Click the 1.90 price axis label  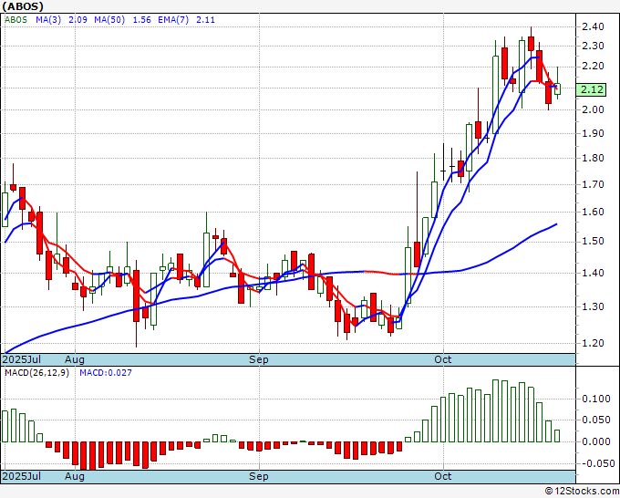[593, 133]
